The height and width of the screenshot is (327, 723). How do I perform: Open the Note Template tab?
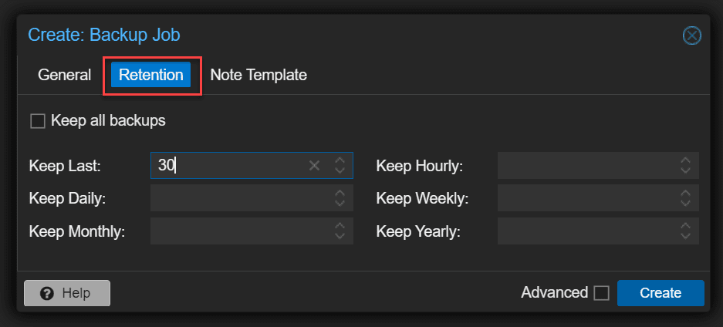click(x=258, y=75)
